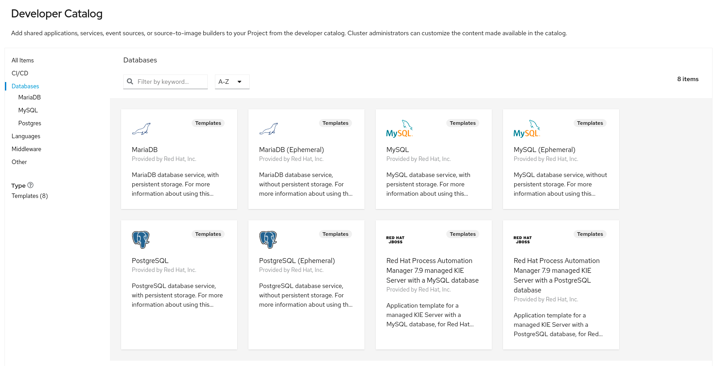
Task: Select the Middleware category
Action: pos(26,149)
